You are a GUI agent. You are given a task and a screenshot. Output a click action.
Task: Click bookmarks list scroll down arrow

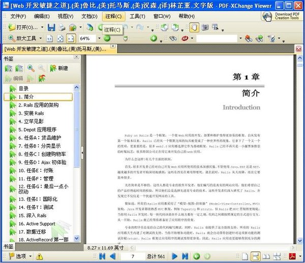(77, 238)
